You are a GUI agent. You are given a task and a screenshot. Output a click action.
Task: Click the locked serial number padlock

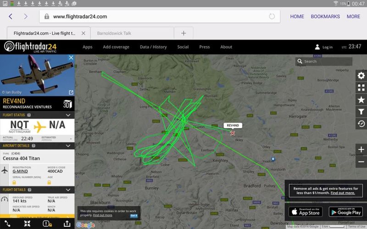pos(14,182)
